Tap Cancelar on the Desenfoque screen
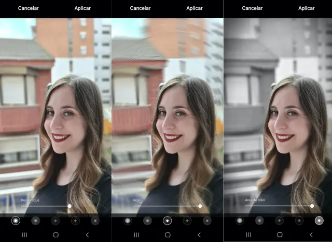This screenshot has width=332, height=242. (x=28, y=8)
